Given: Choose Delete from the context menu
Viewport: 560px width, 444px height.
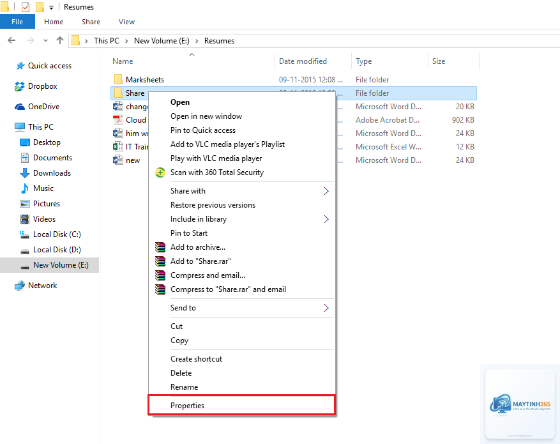Looking at the screenshot, I should 242,373.
